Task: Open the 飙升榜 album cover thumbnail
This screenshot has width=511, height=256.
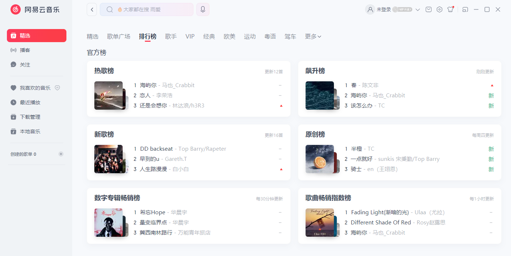Action: pos(320,96)
